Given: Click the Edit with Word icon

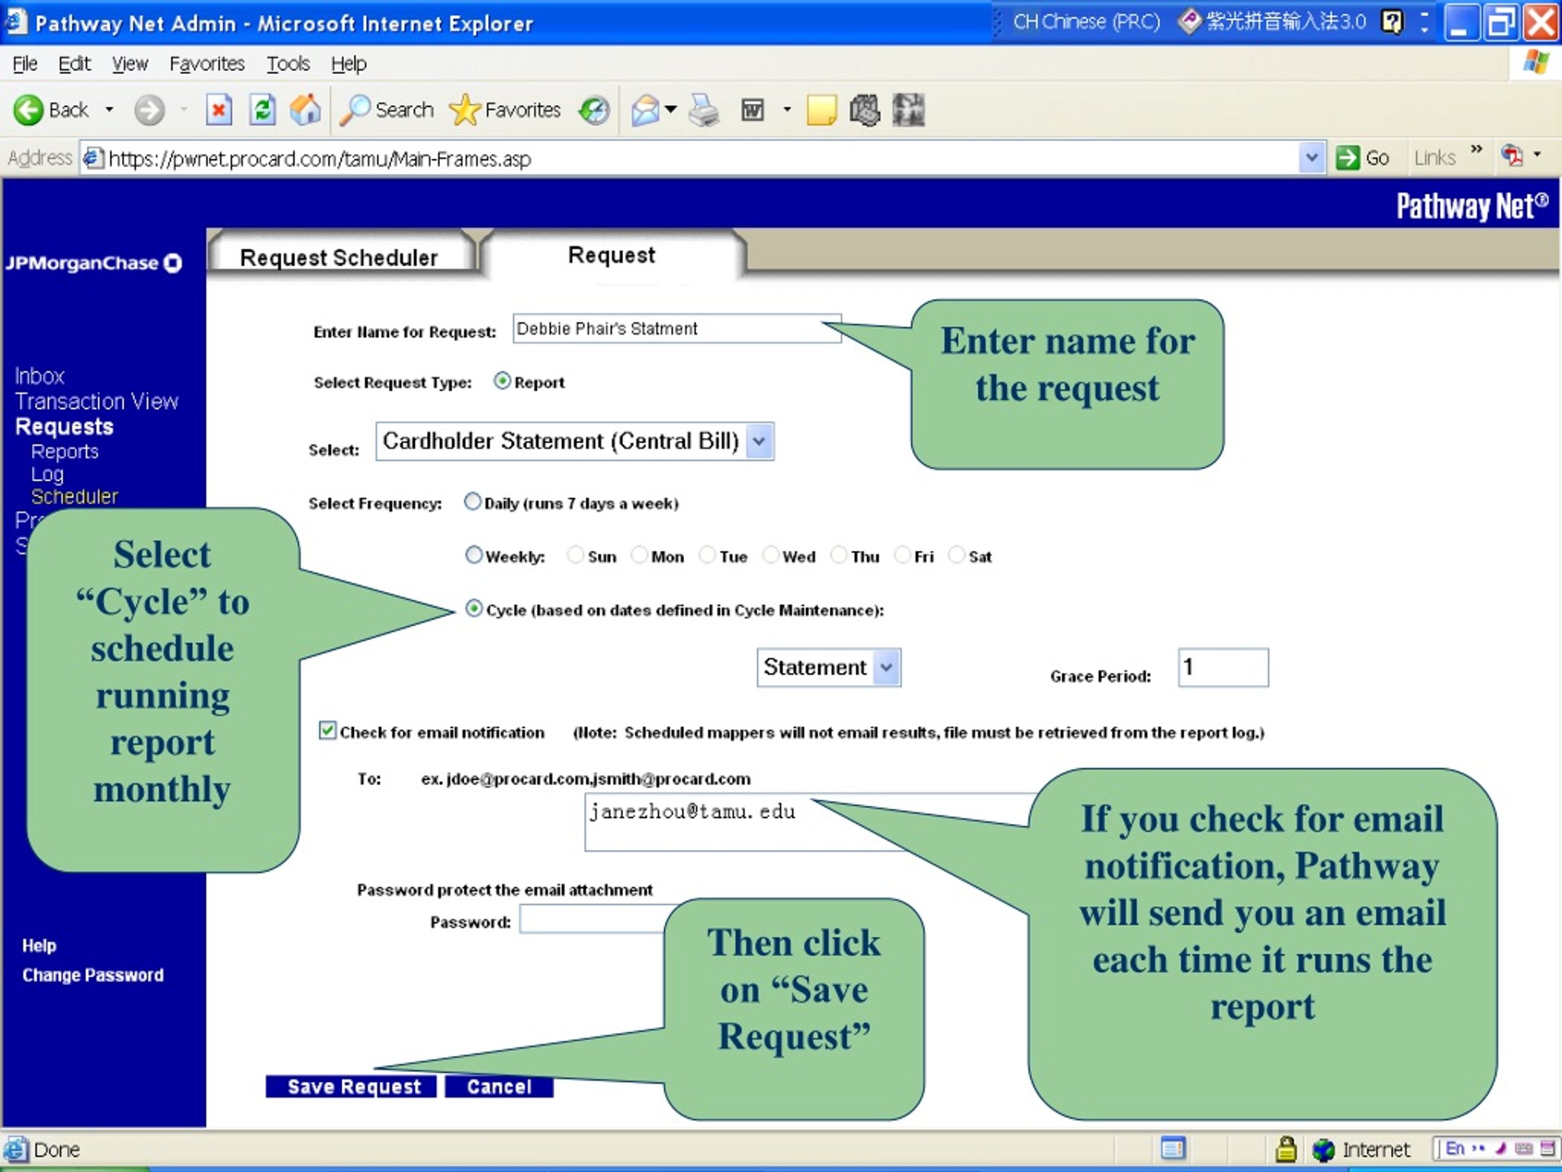Looking at the screenshot, I should pos(752,110).
